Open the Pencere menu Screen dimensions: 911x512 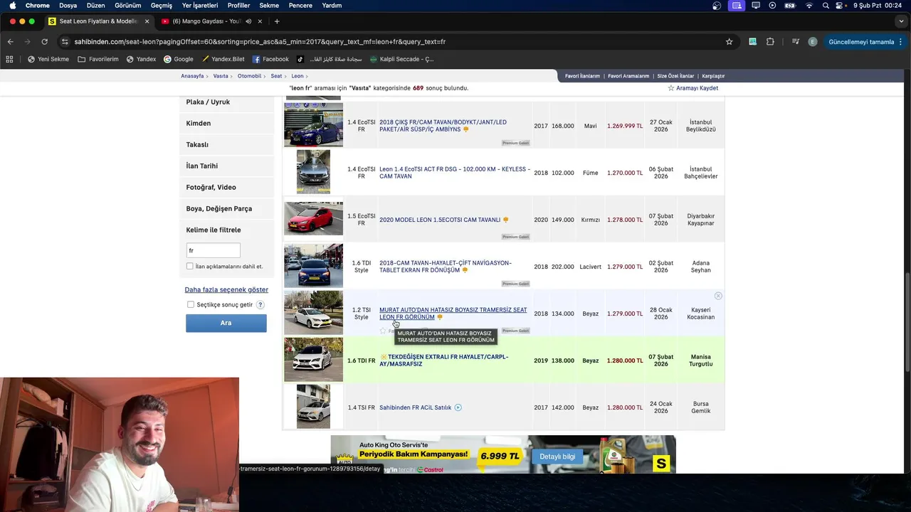click(300, 6)
